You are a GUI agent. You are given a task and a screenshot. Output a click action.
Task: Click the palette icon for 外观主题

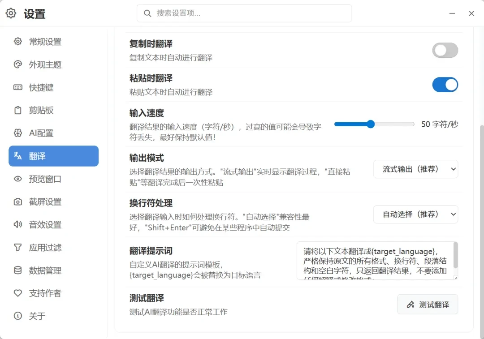tap(18, 64)
